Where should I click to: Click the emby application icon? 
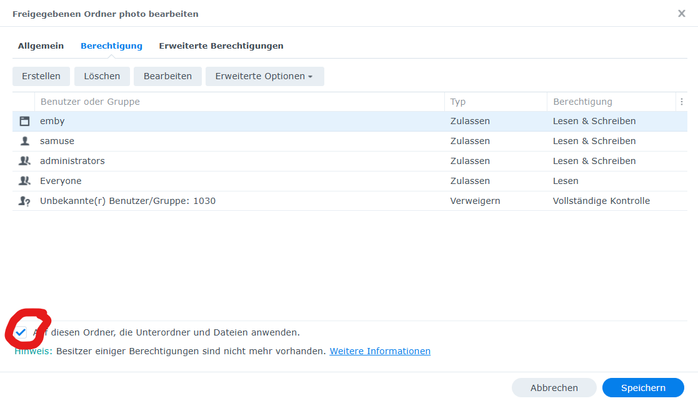click(24, 121)
